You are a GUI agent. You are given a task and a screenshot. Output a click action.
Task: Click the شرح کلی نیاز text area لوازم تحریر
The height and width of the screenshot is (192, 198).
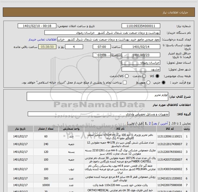(x=97, y=96)
